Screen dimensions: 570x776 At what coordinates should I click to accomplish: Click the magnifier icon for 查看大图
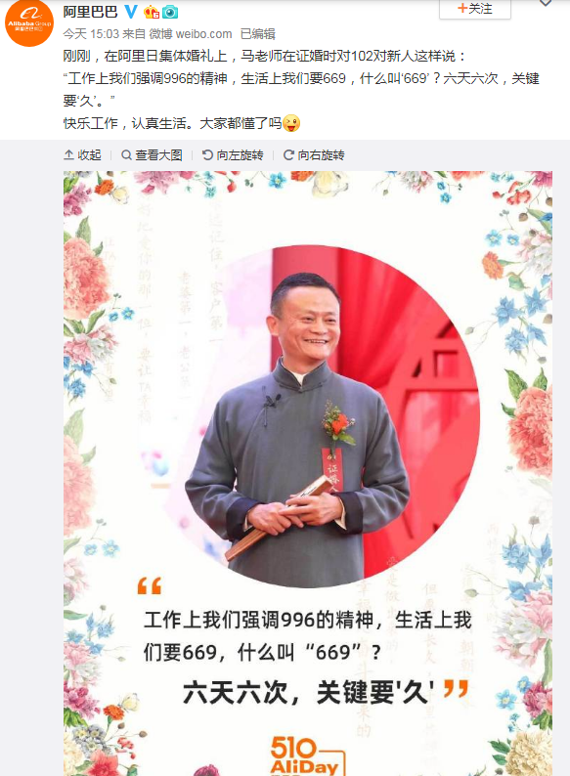click(126, 154)
